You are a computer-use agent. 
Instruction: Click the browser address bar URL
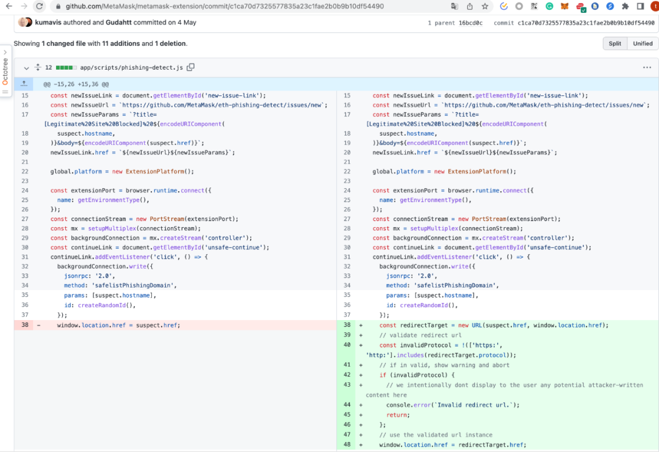tap(225, 6)
